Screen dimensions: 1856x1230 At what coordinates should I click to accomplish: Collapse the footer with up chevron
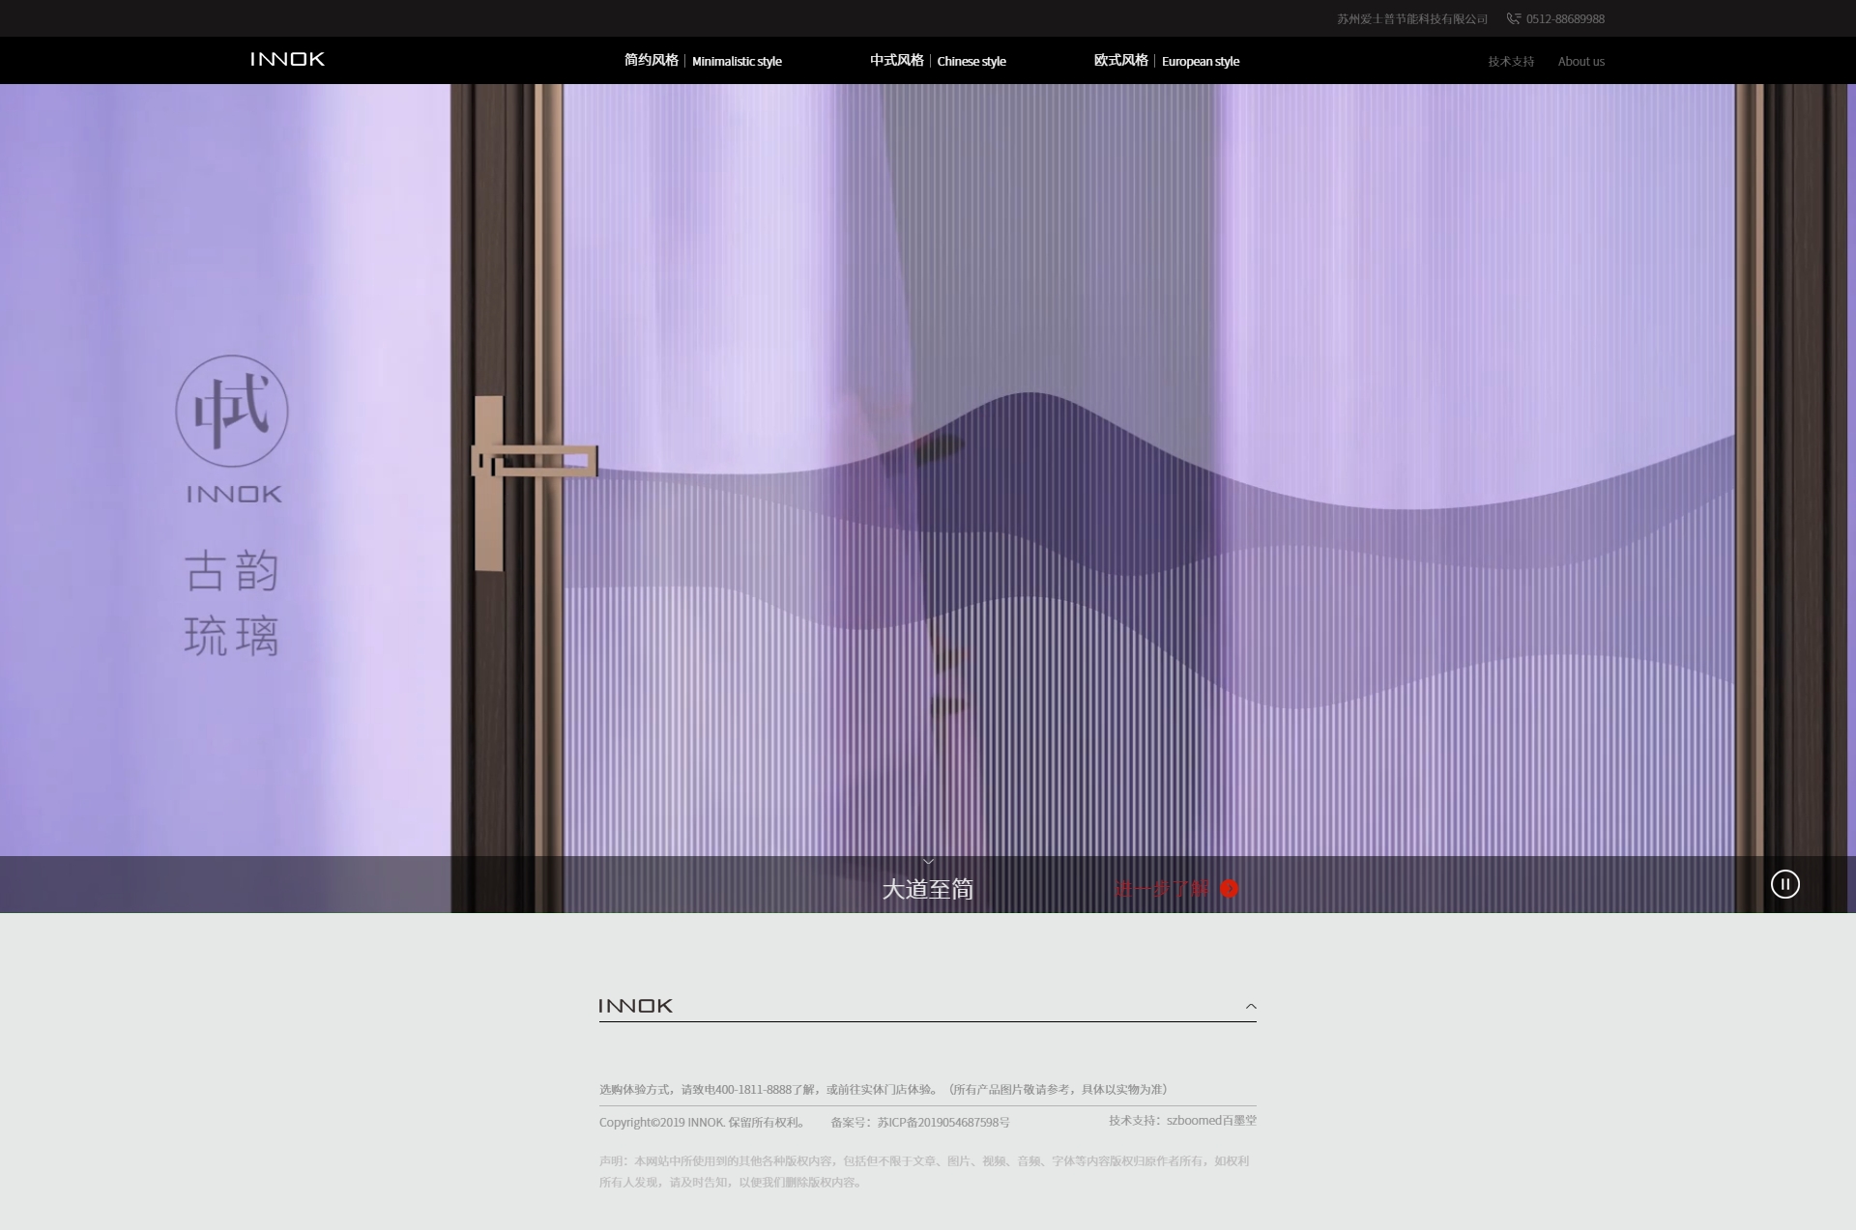[x=1251, y=1006]
